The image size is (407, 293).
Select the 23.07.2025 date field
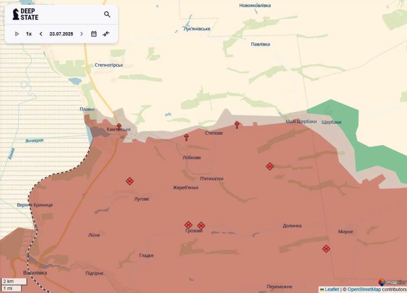61,34
